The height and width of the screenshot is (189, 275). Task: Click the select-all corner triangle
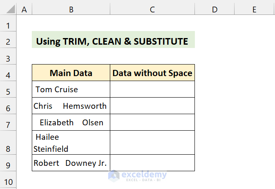point(8,10)
